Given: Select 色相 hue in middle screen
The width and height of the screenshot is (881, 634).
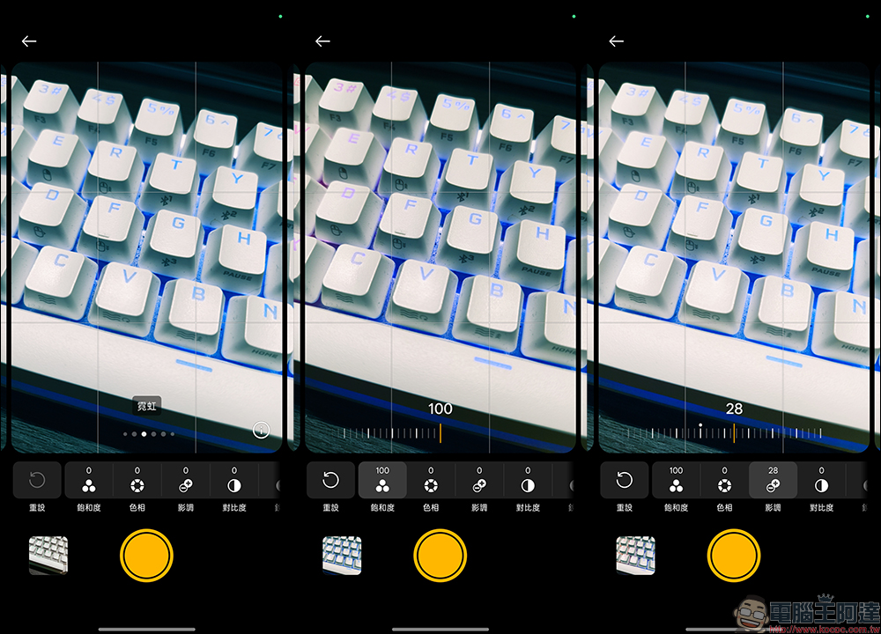Looking at the screenshot, I should (x=431, y=480).
